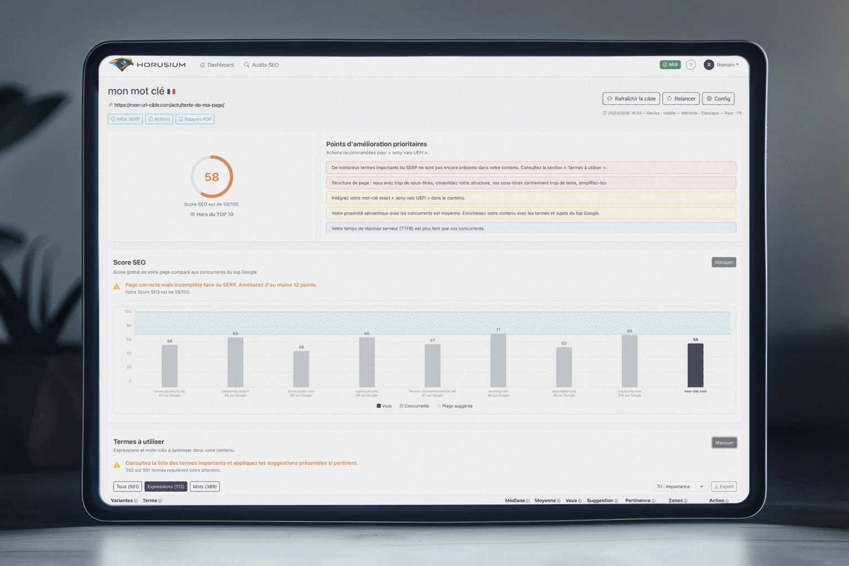The width and height of the screenshot is (849, 566).
Task: Click the Rafraîchir la cible button
Action: coord(631,98)
